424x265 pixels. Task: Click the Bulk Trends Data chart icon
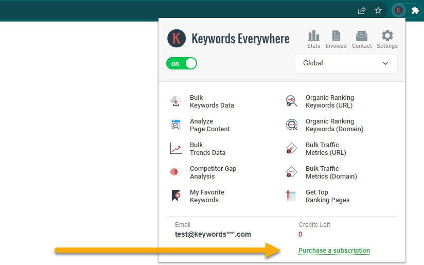point(176,149)
